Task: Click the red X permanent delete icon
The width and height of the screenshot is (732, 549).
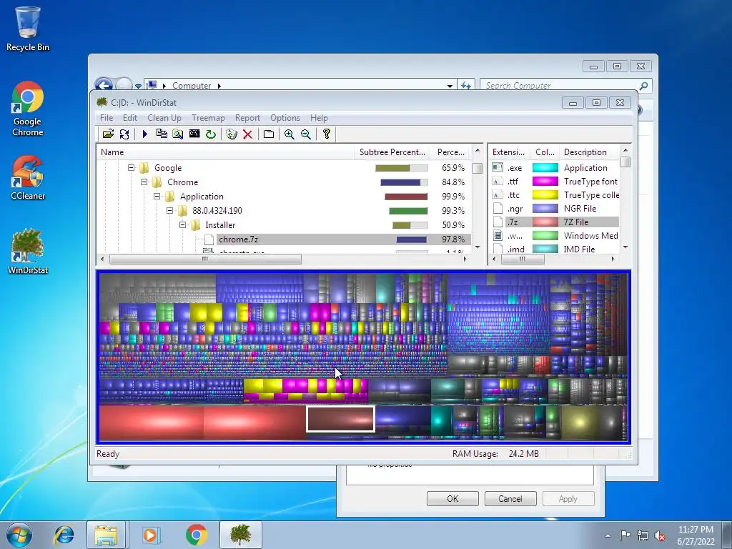Action: 248,134
